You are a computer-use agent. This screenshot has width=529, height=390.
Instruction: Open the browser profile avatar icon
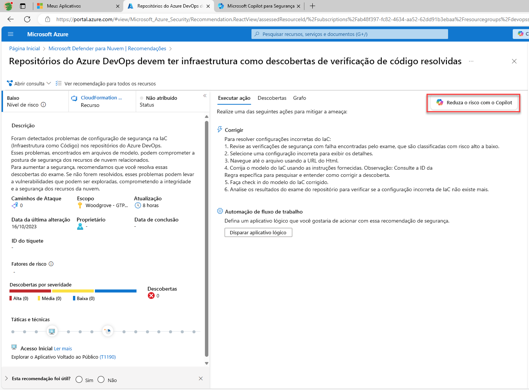[x=8, y=6]
